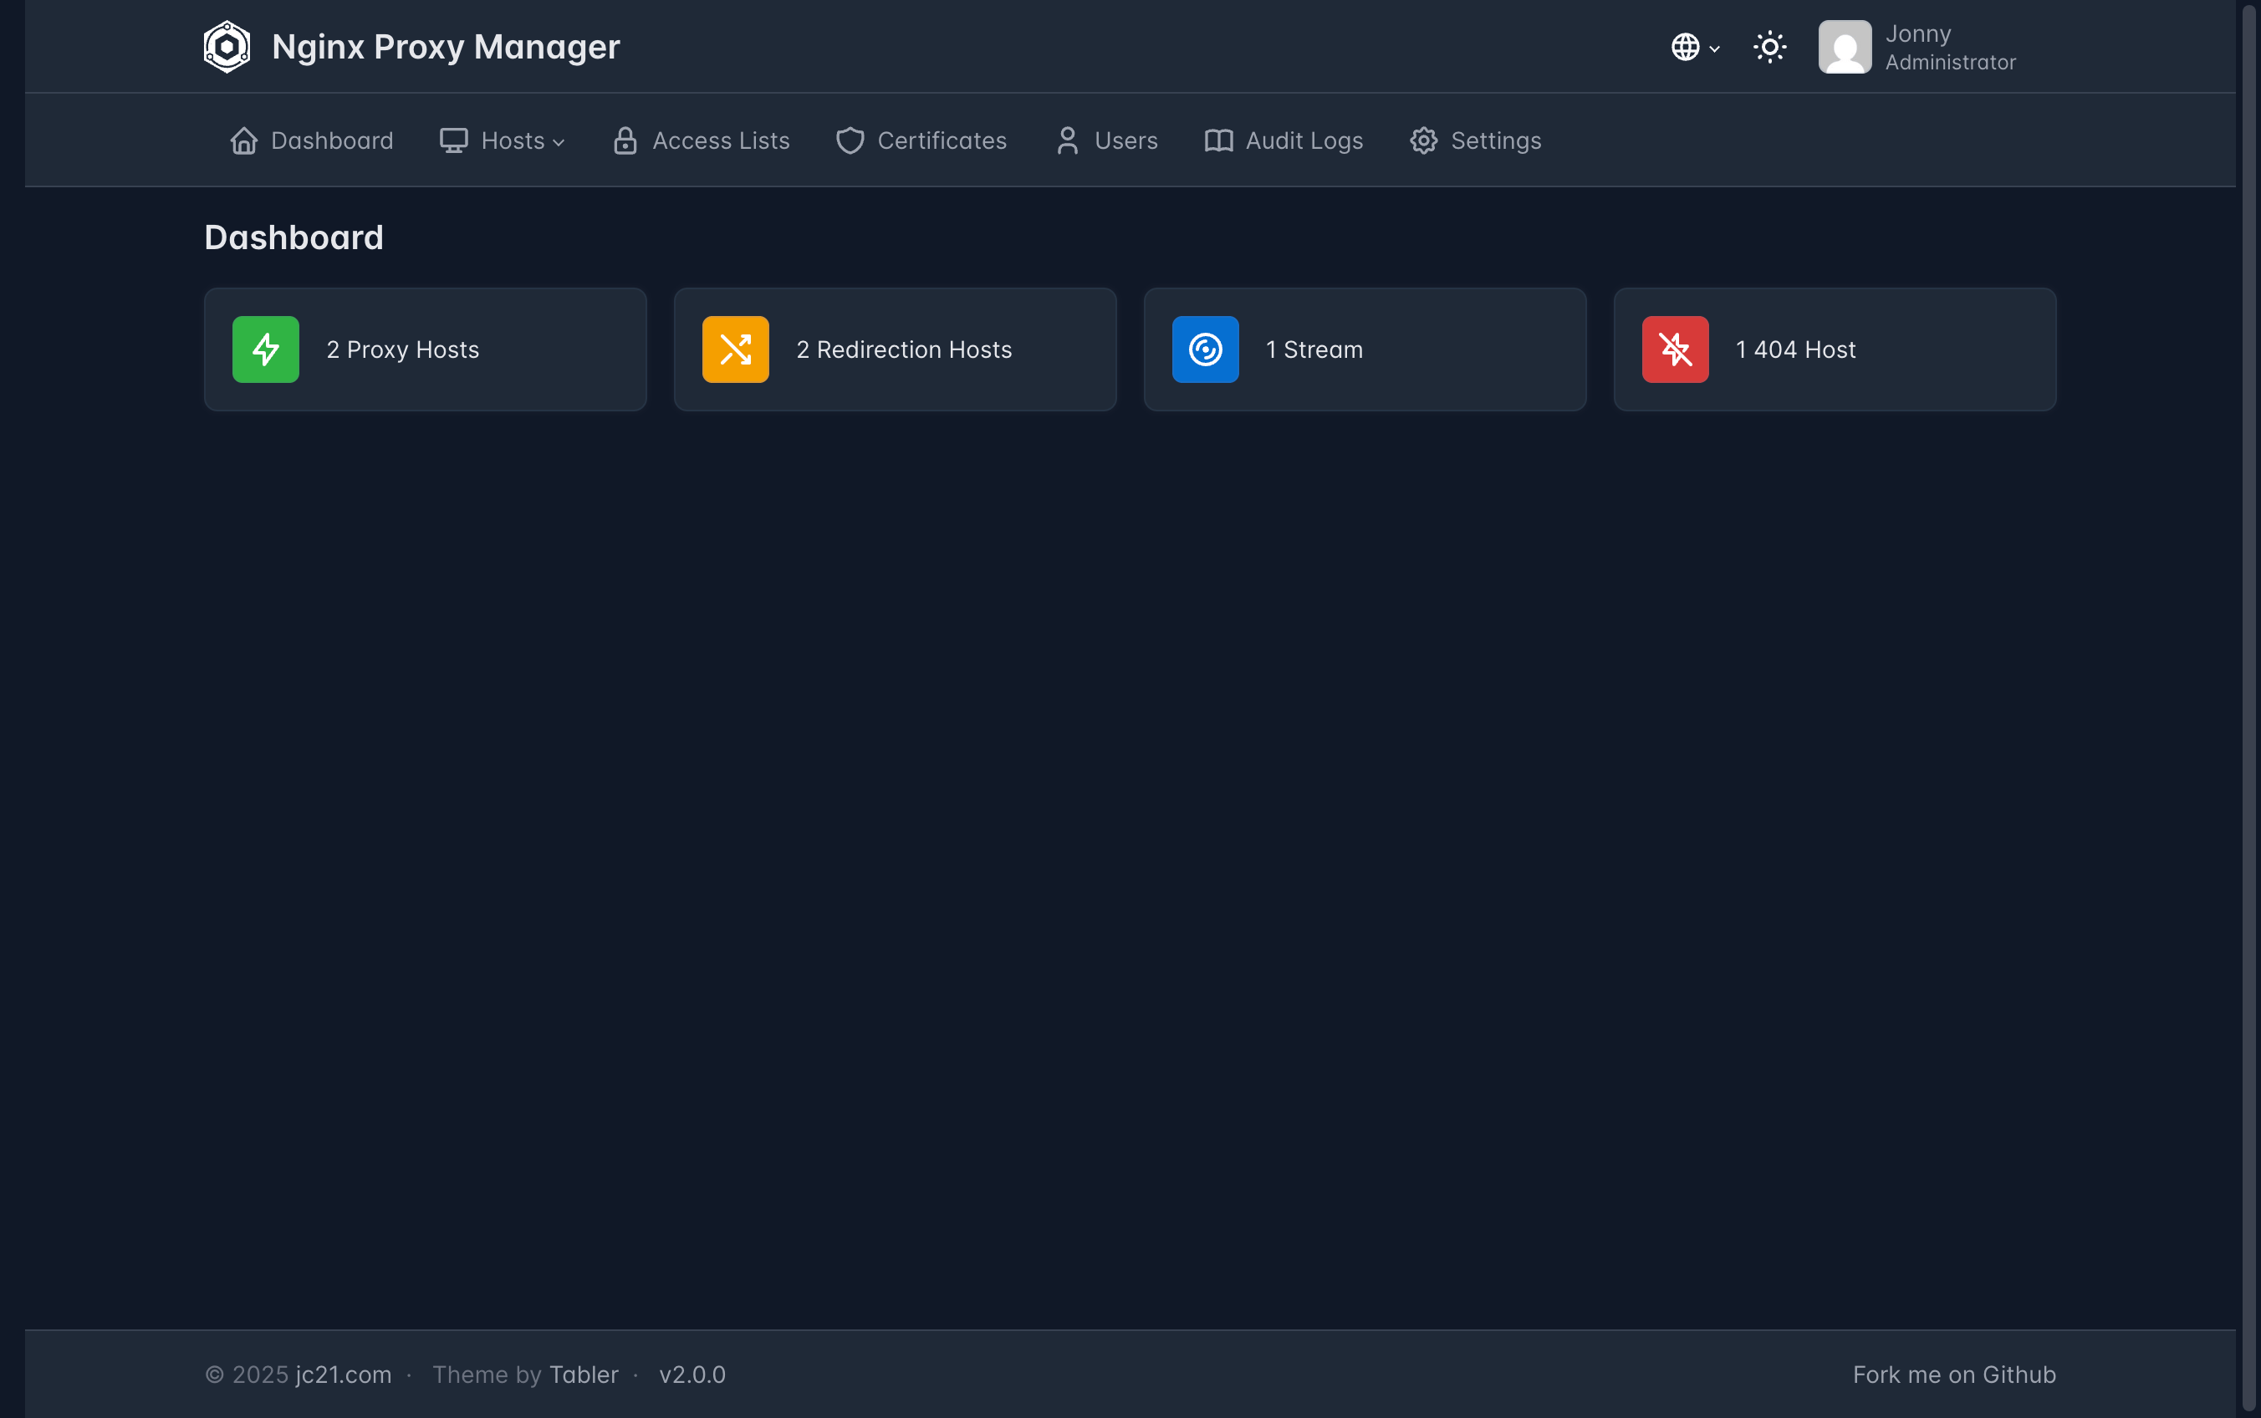Click the v2.0.0 version link
Screen dimensions: 2261x1418
(x=692, y=1375)
